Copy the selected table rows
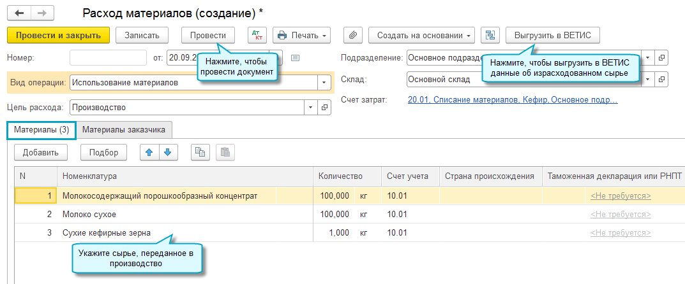The width and height of the screenshot is (685, 284). [x=200, y=152]
